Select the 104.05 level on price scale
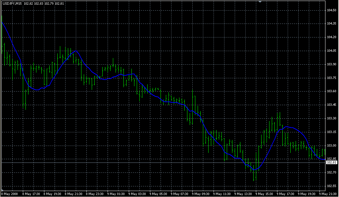Viewport: 339px width, 197px height. coord(331,51)
